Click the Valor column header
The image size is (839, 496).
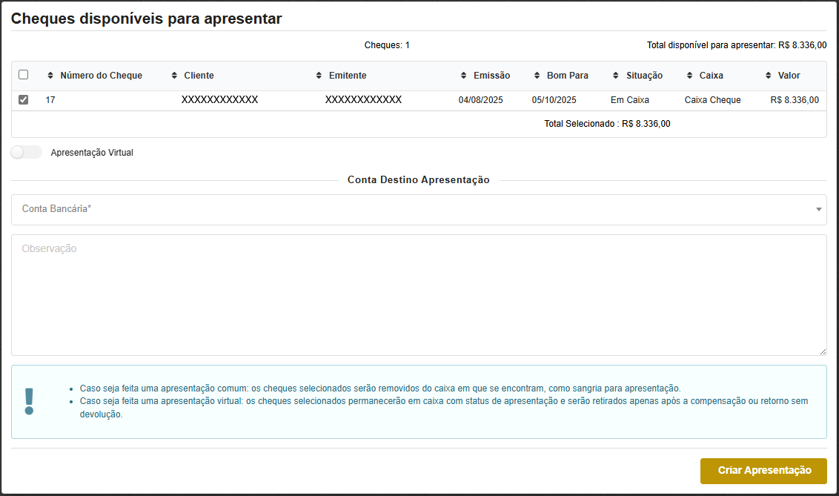coord(789,75)
